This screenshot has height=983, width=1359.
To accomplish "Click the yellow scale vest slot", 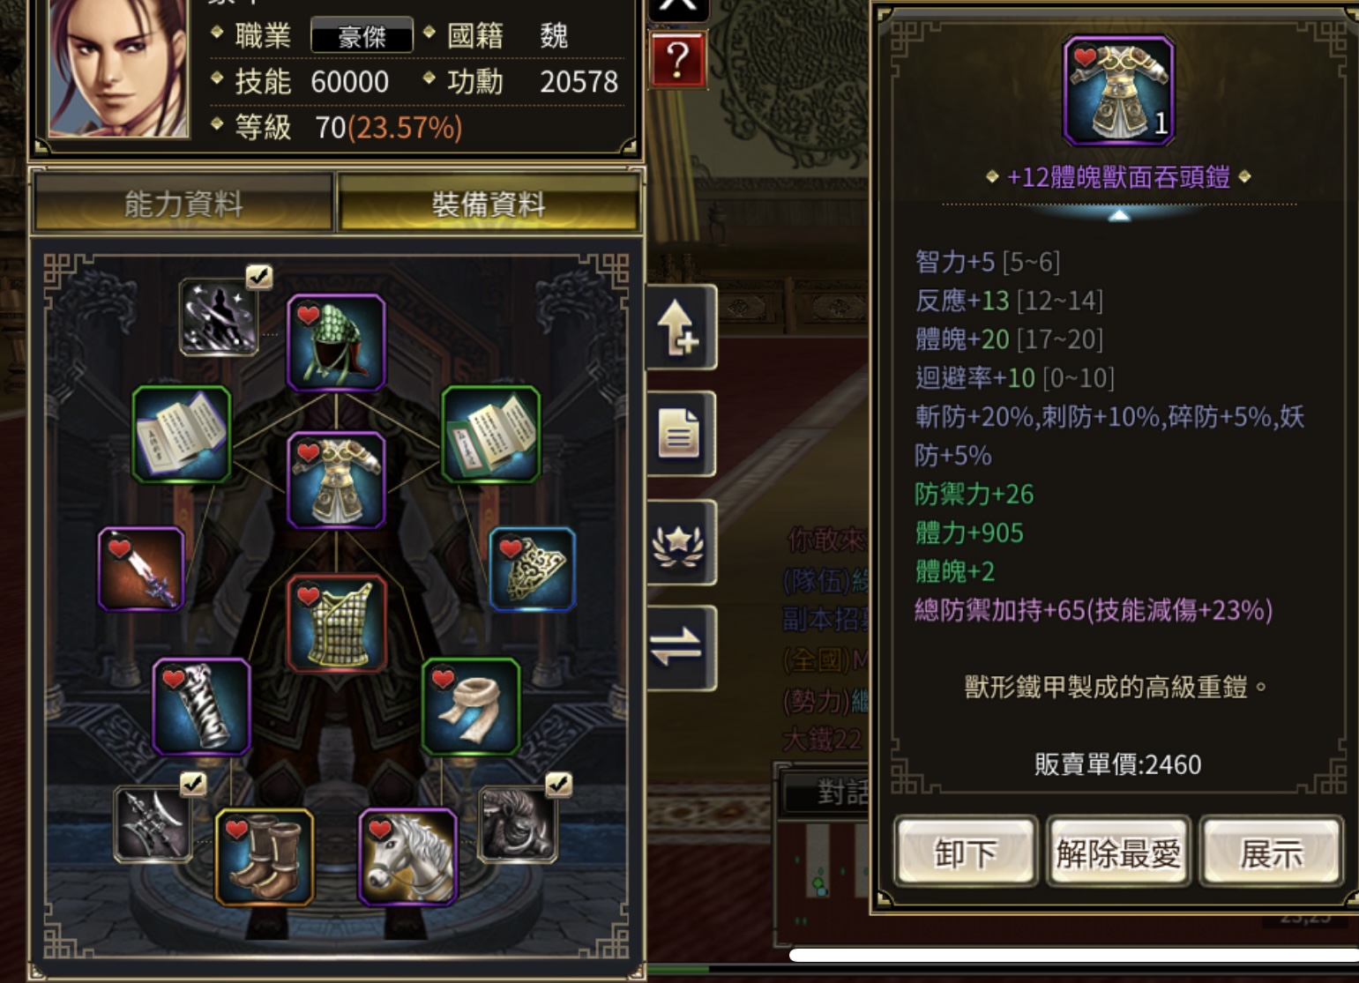I will [336, 623].
